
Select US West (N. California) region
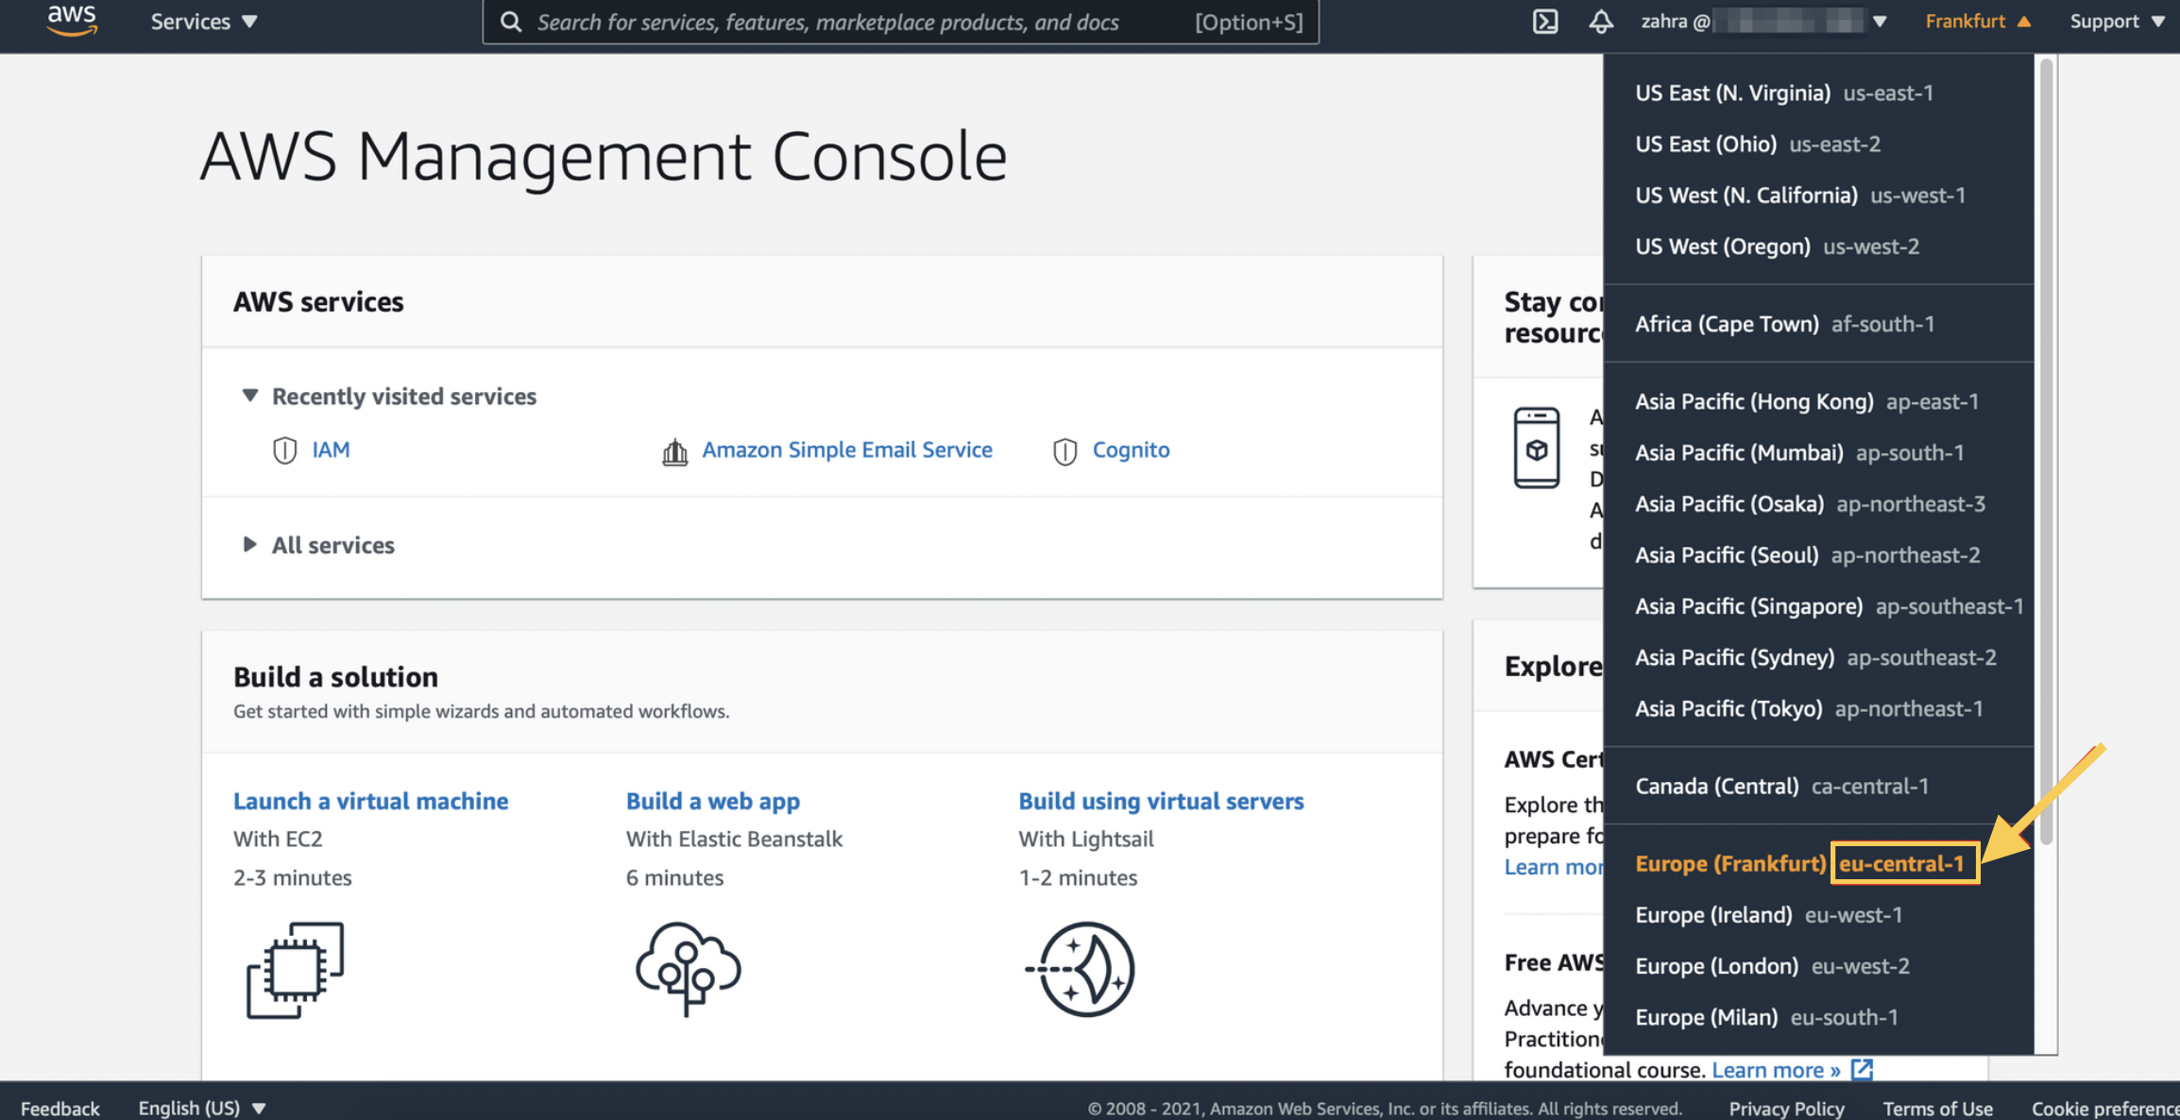[x=1818, y=195]
